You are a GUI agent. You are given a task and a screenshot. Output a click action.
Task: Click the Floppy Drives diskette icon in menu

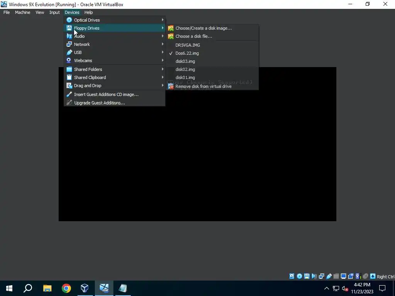click(x=69, y=28)
